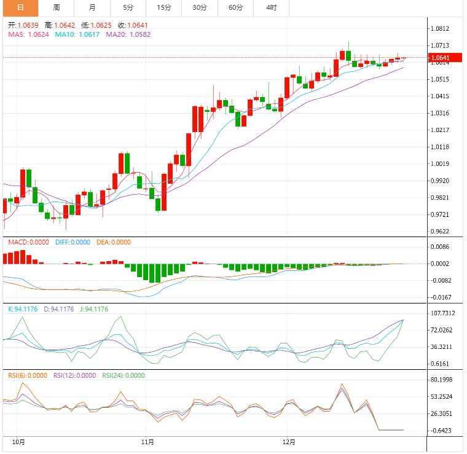Open the 4时 four-hour tab
467x454 pixels.
pos(271,8)
